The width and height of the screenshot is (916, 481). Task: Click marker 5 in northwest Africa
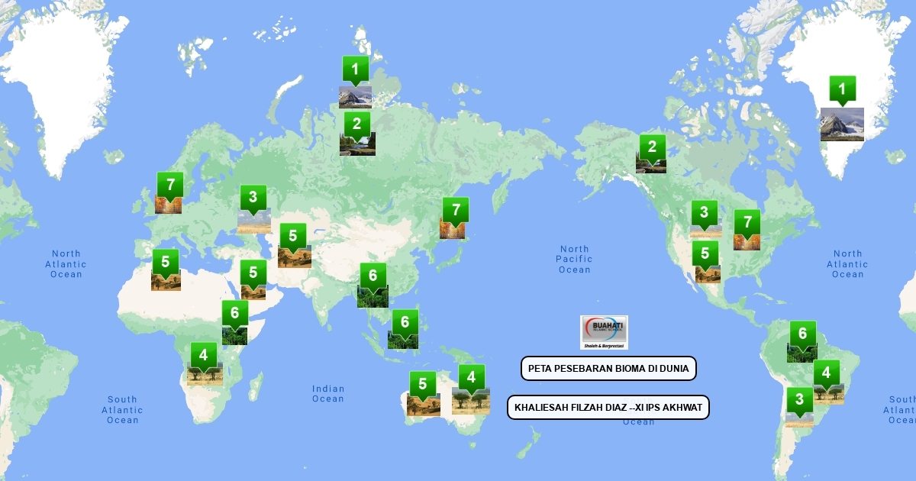pos(165,262)
